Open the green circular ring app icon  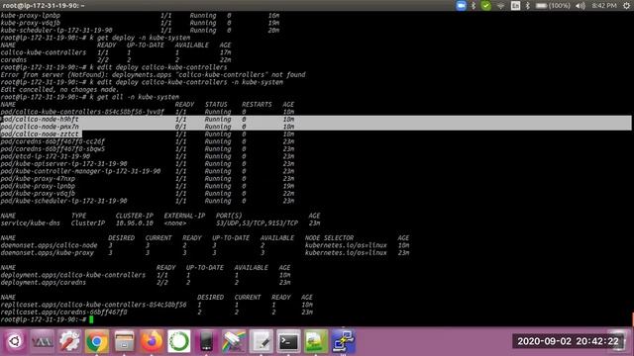point(179,341)
